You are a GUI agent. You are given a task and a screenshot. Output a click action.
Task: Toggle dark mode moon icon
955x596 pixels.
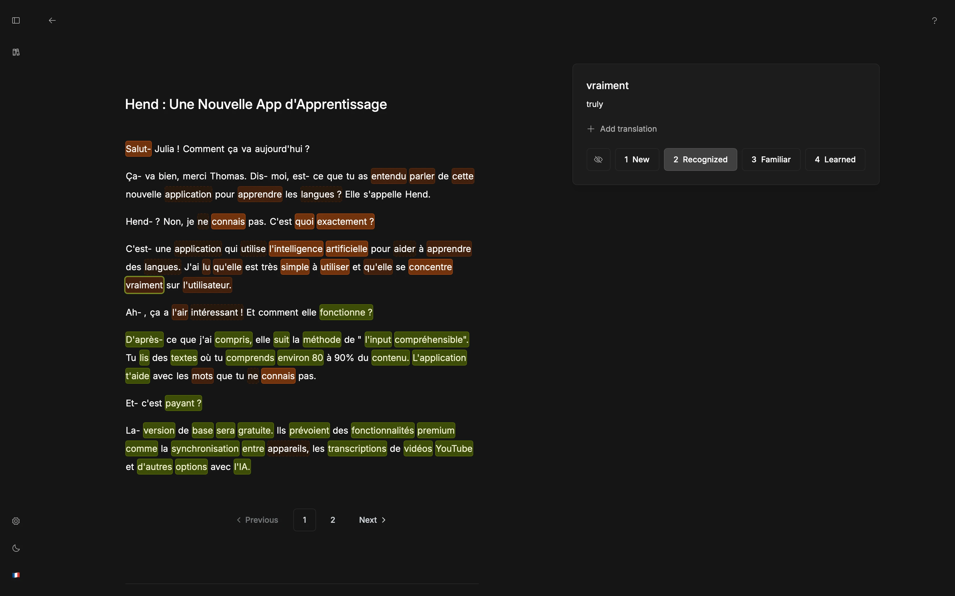[16, 548]
